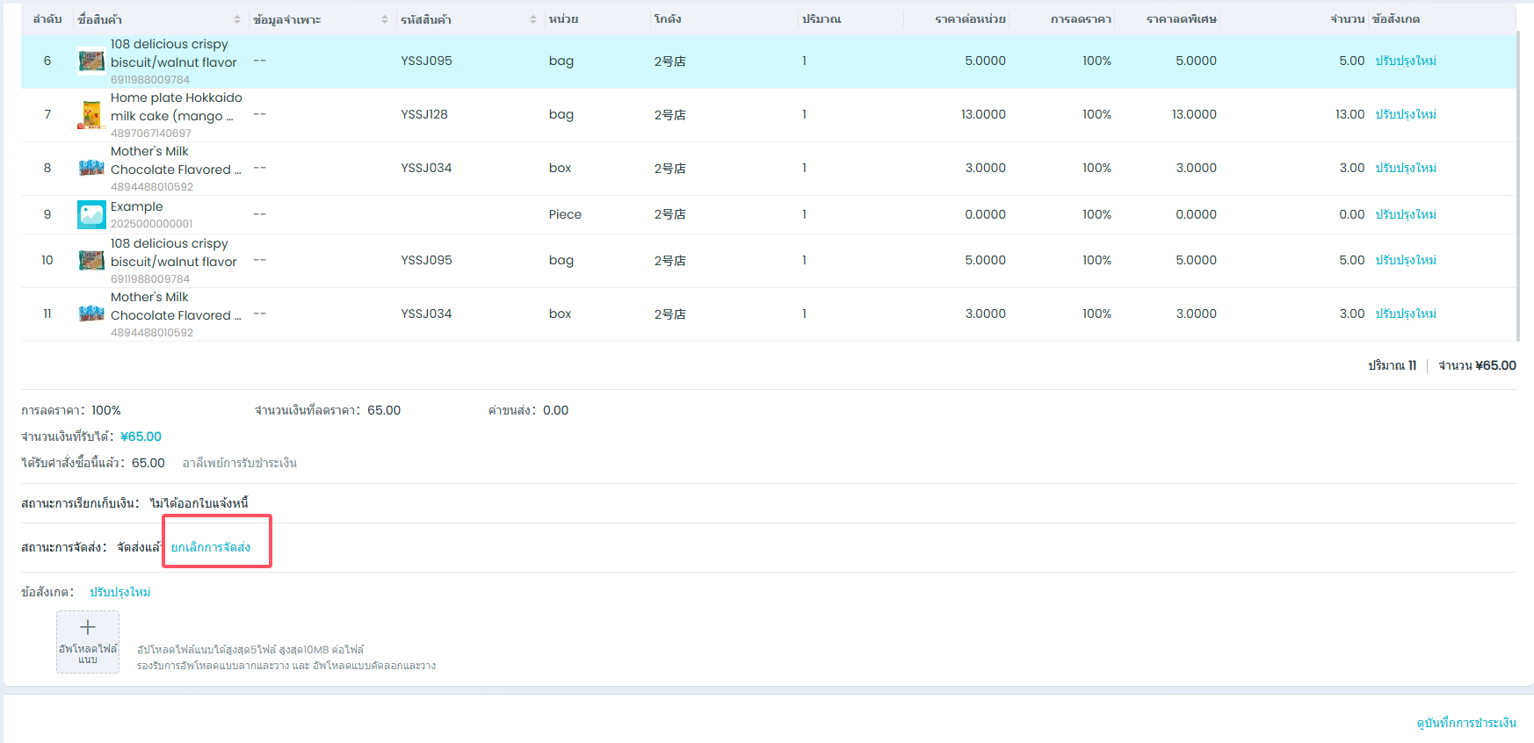The height and width of the screenshot is (743, 1534).
Task: Select ปรับปรุงใหม่ in row 8
Action: [x=1406, y=169]
